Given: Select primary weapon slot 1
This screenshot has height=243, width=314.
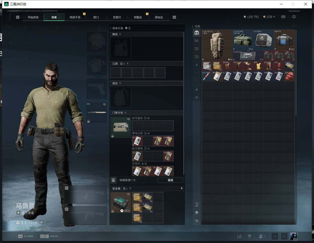Looking at the screenshot, I should click(x=85, y=195).
